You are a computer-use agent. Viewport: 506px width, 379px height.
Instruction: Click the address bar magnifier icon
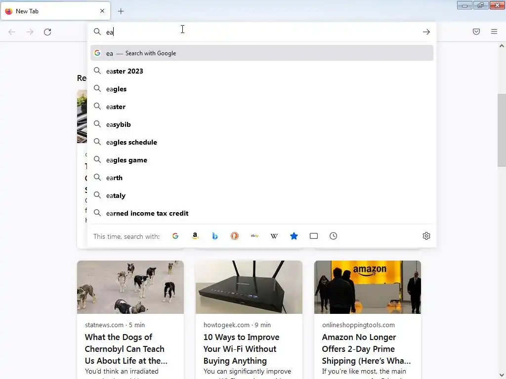point(97,32)
